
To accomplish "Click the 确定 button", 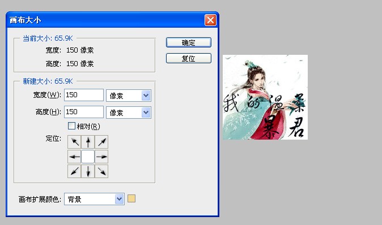I will click(189, 42).
